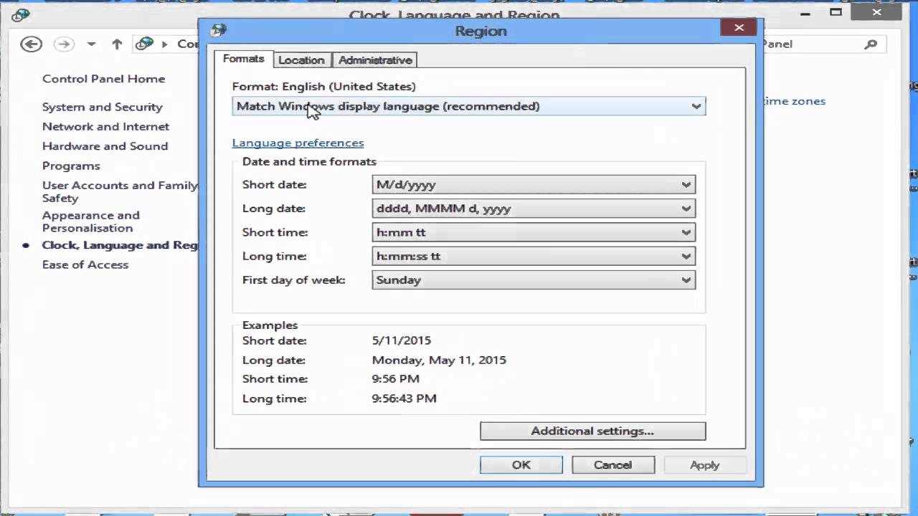Click the search magnifier icon
The height and width of the screenshot is (516, 918).
click(871, 44)
